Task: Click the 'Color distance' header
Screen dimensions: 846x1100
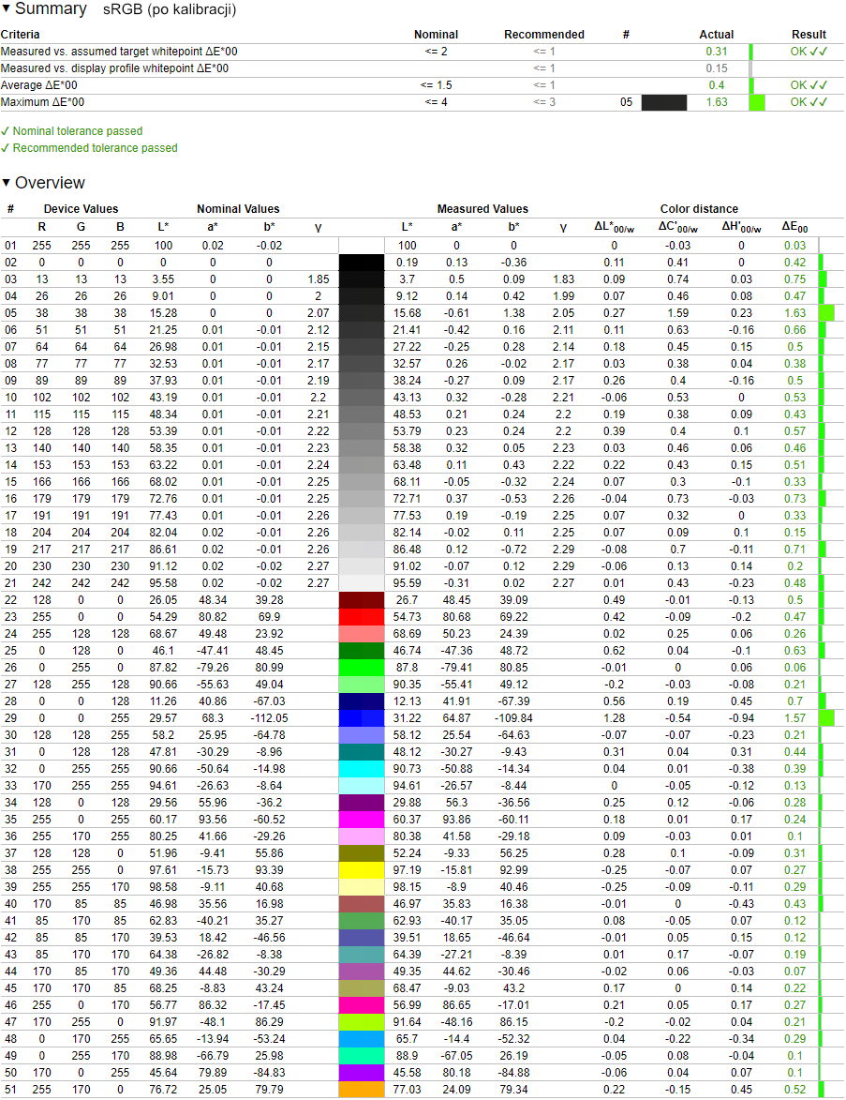Action: (x=699, y=209)
